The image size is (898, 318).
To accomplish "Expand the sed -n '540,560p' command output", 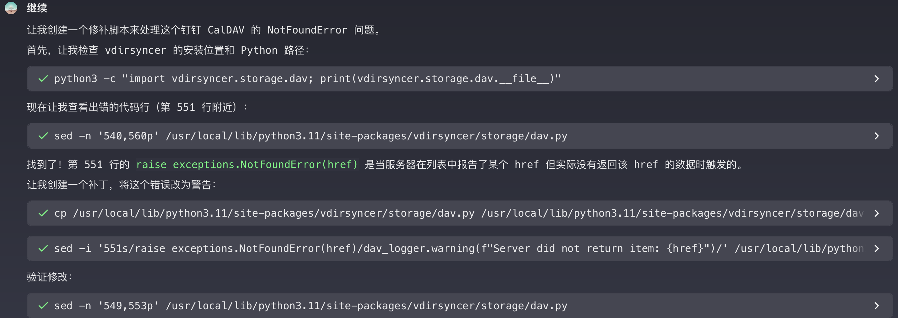I will [x=876, y=136].
